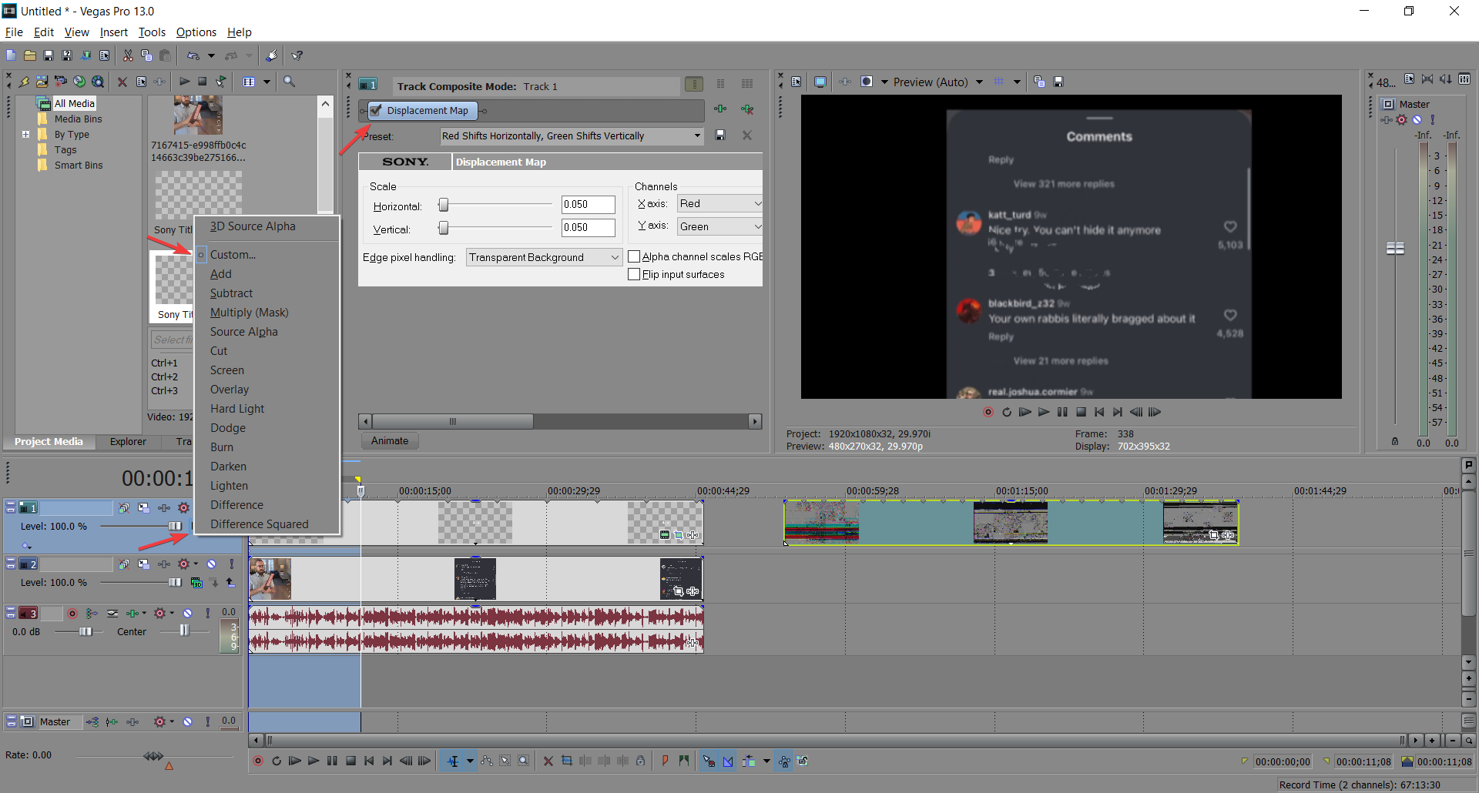Viewport: 1479px width, 793px height.
Task: Choose Hard Light compositing mode
Action: click(237, 409)
